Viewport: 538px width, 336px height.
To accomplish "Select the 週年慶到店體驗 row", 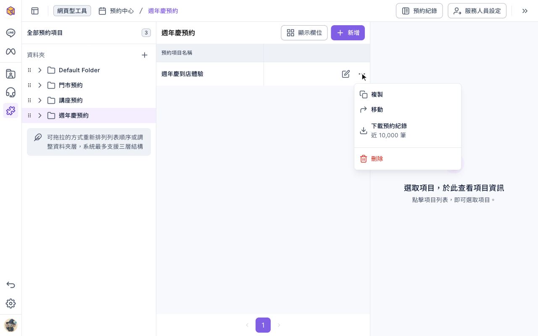I will click(263, 74).
